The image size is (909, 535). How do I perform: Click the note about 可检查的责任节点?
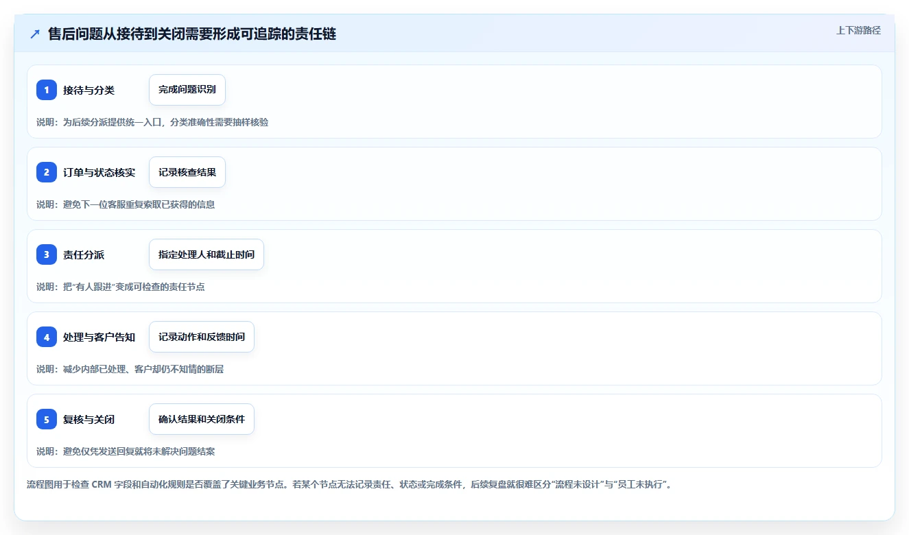click(x=121, y=287)
